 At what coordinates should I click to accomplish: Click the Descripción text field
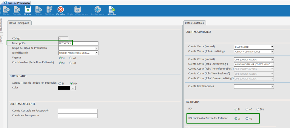point(78,43)
